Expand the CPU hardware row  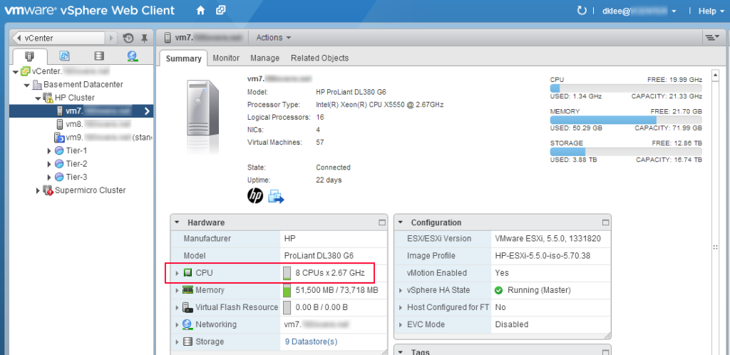177,273
